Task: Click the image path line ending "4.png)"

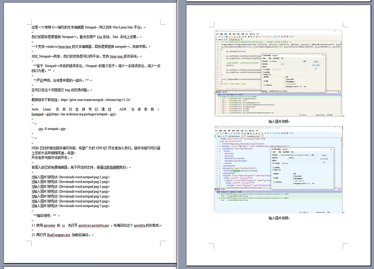Action: (70, 192)
